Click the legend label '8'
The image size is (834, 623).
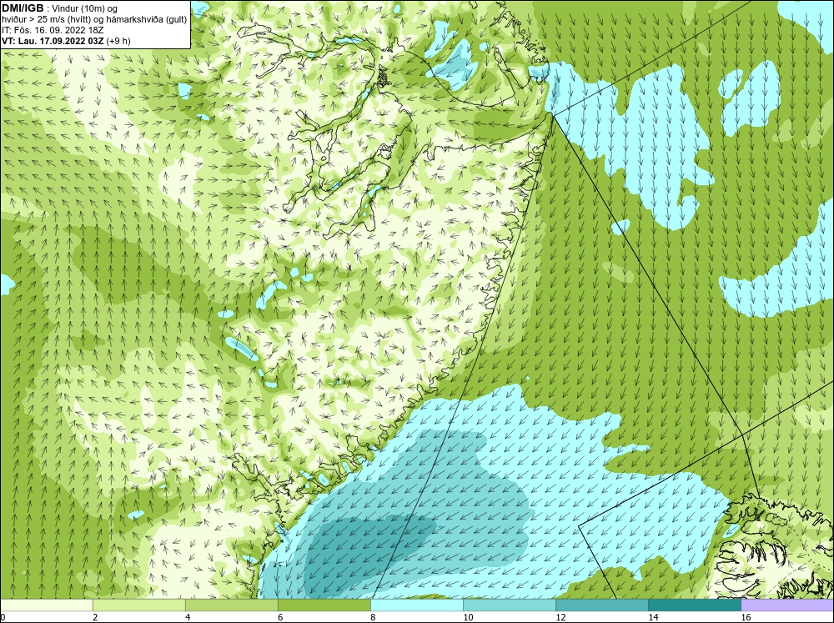[x=373, y=617]
